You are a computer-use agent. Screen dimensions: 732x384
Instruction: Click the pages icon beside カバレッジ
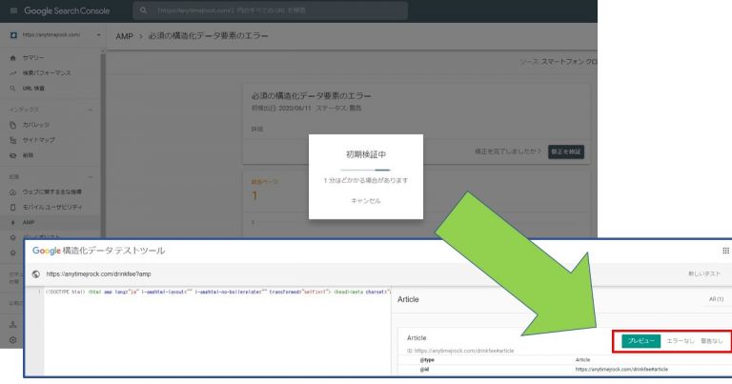click(13, 125)
